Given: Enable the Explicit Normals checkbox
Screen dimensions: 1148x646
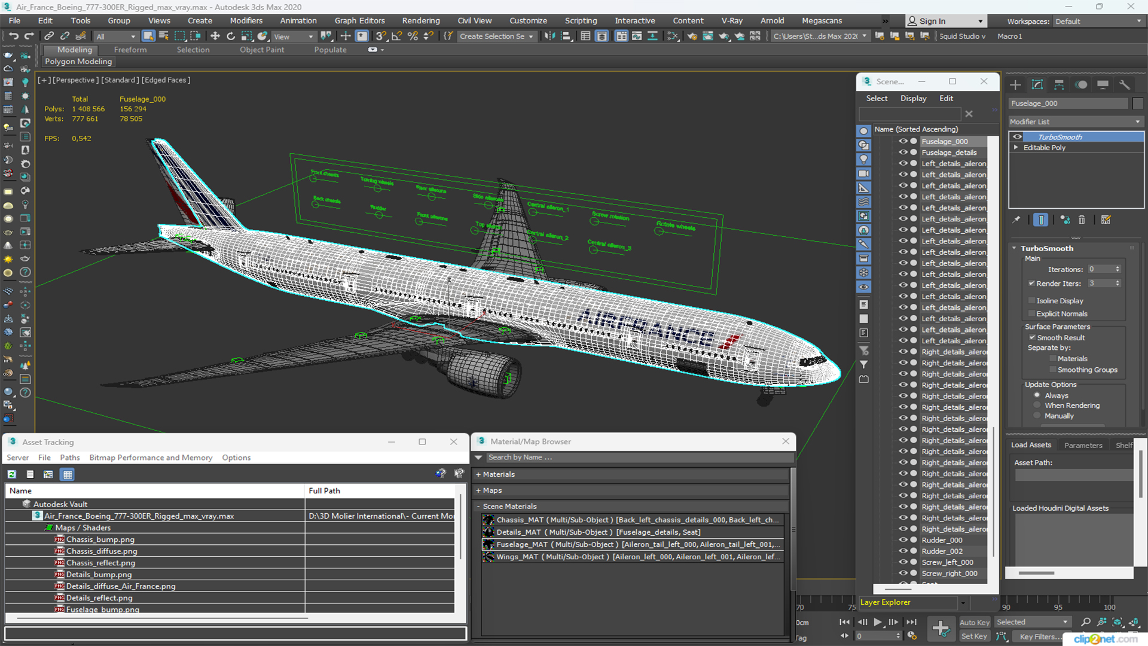Looking at the screenshot, I should (1032, 314).
